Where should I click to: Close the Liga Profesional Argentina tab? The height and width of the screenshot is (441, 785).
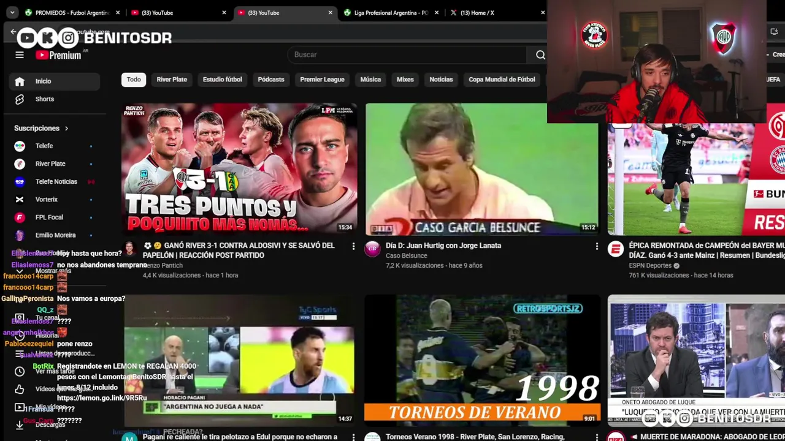coord(437,13)
